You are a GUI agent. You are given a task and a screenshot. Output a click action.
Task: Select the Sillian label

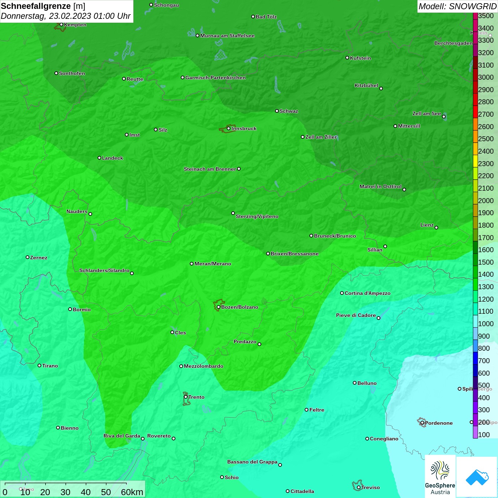[x=375, y=250]
